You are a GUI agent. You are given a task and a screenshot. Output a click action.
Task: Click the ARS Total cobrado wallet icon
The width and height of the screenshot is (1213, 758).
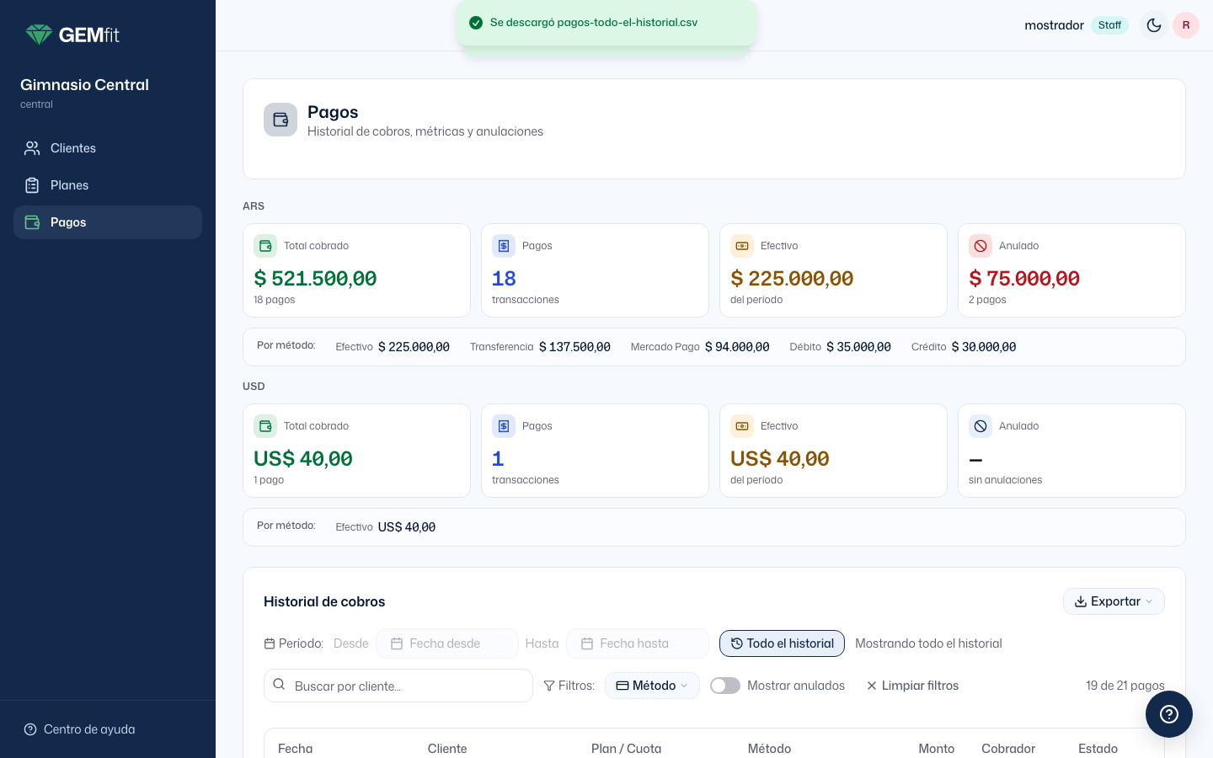pyautogui.click(x=265, y=246)
